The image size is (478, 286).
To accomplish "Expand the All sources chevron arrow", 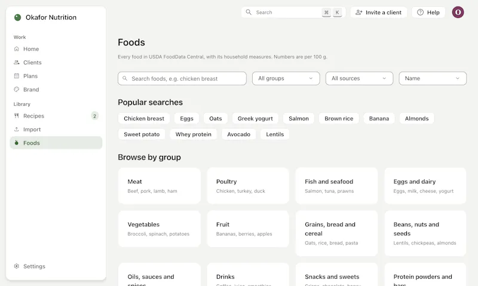I will coord(384,78).
